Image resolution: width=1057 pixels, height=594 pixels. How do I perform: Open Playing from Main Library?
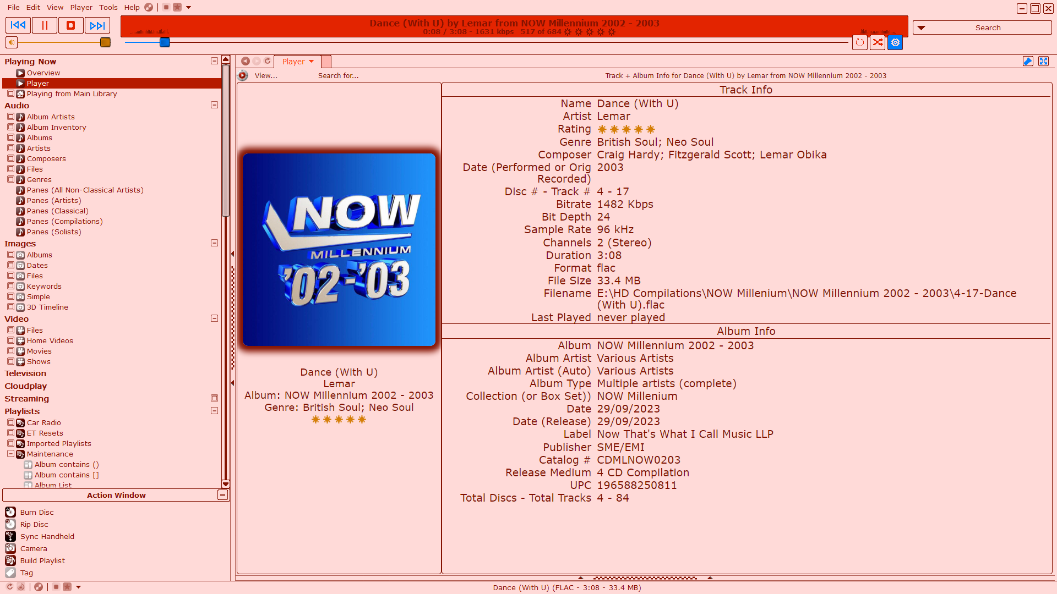(72, 94)
